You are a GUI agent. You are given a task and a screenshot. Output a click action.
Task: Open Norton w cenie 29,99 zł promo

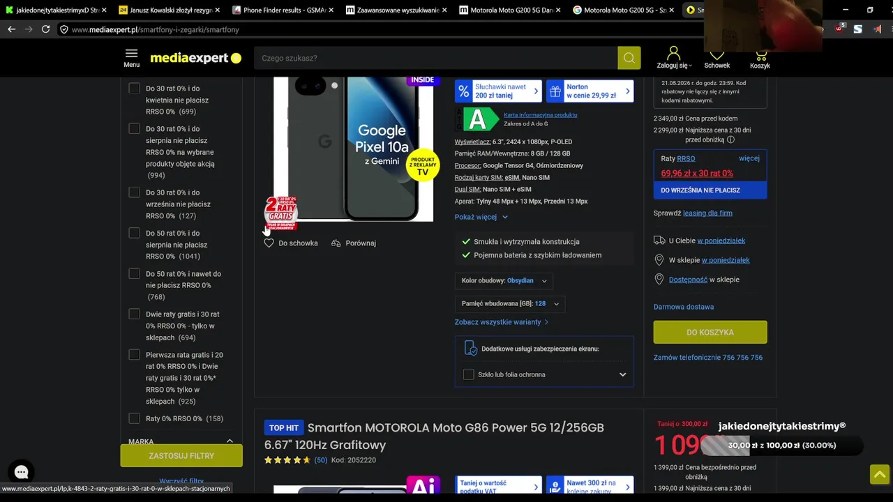click(x=590, y=91)
